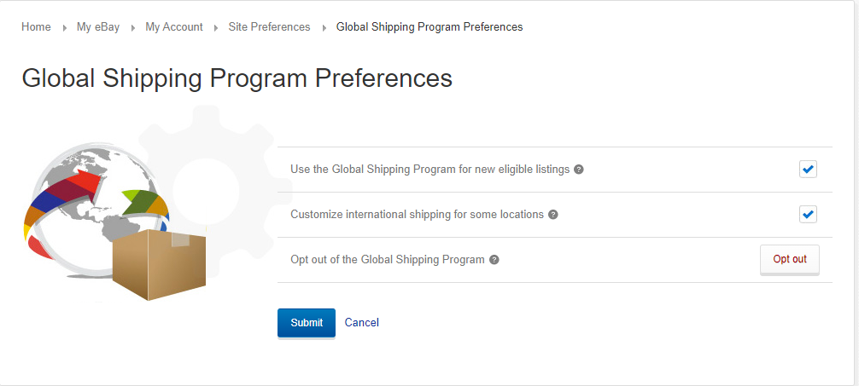Click the Submit button
Screen dimensions: 859x386
307,323
